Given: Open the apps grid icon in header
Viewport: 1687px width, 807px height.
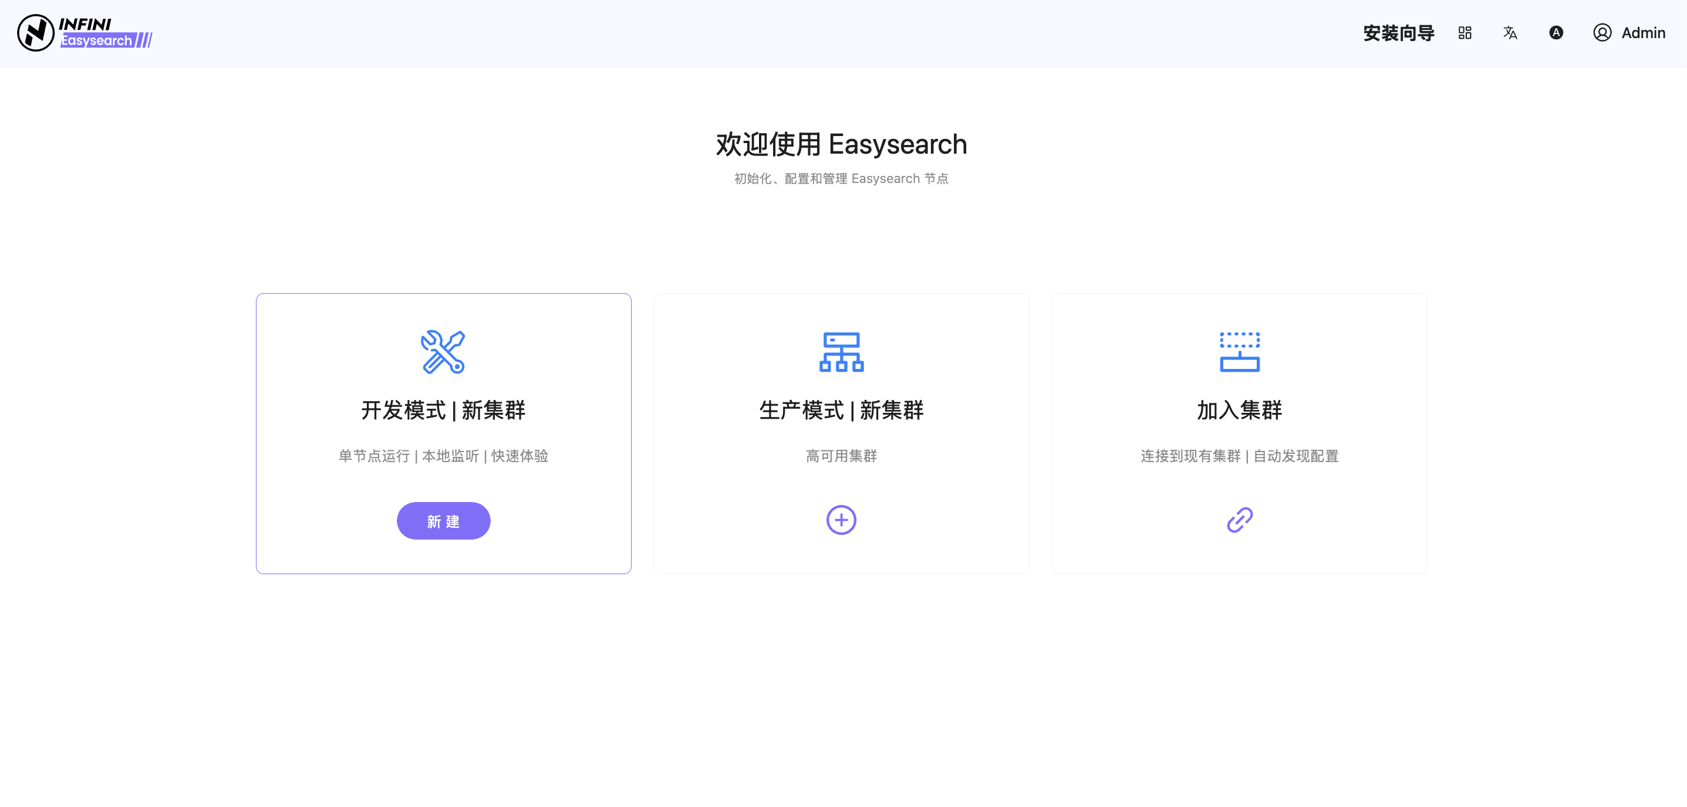Looking at the screenshot, I should tap(1465, 33).
